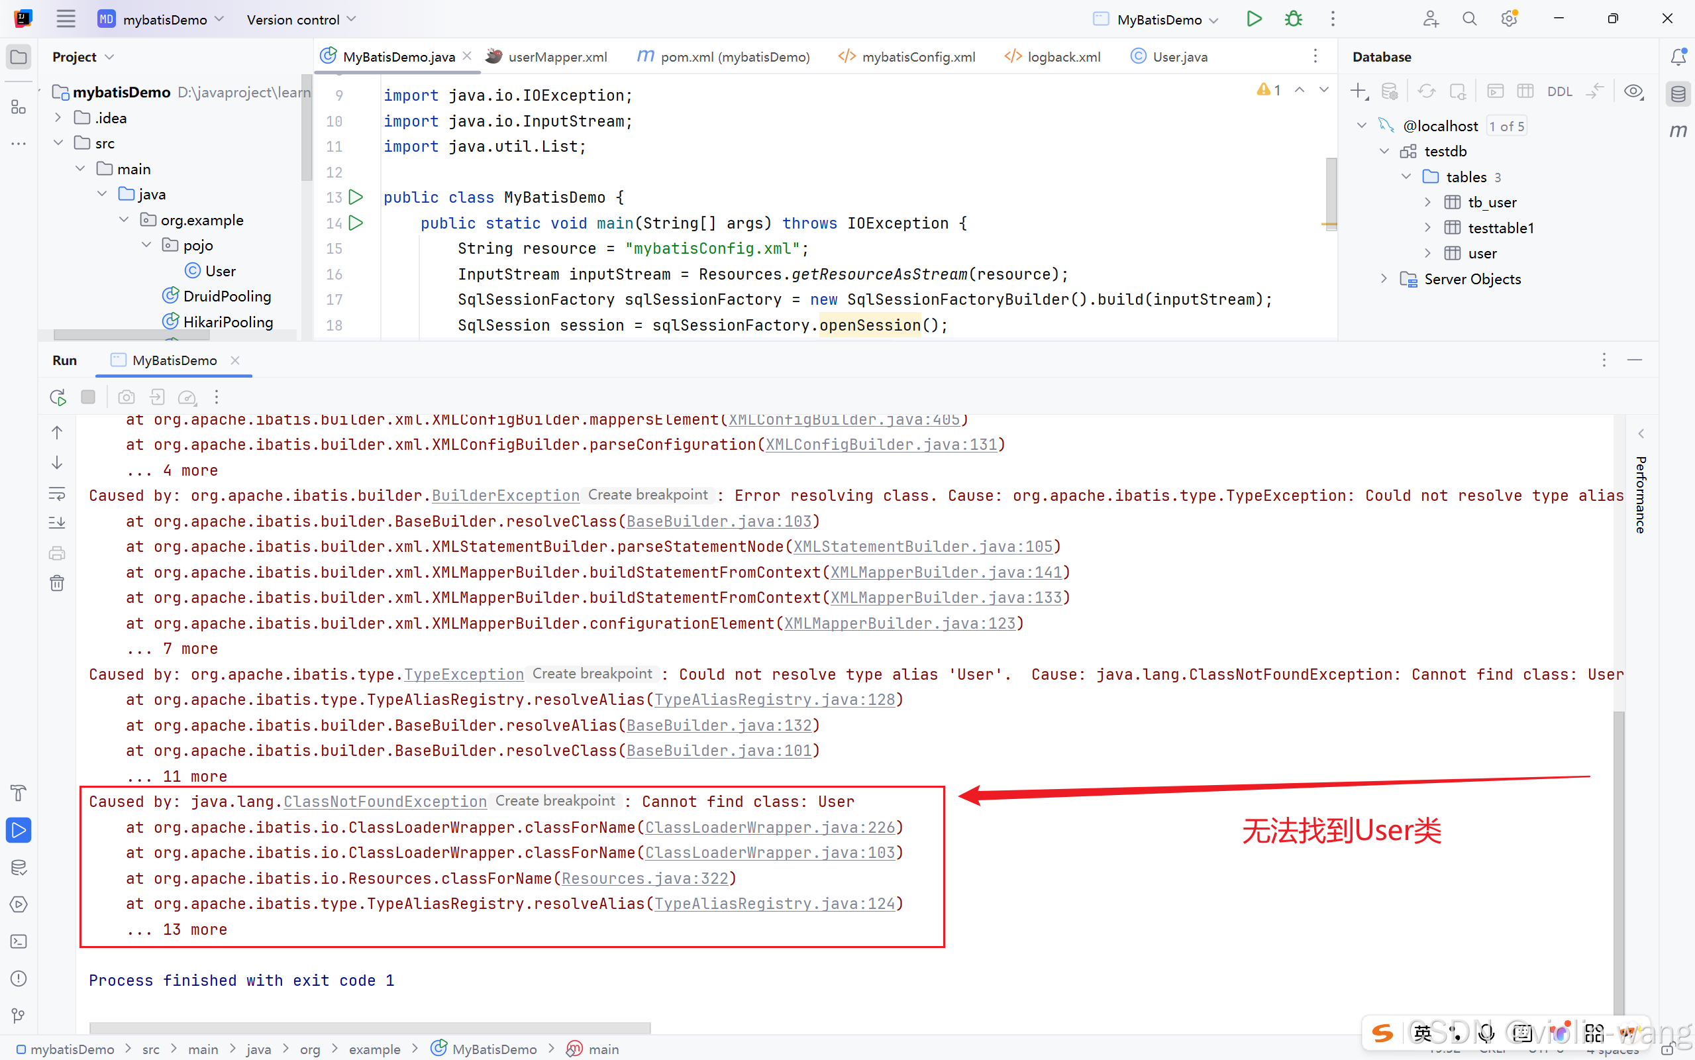Click the Rerun MyBatisDemo icon
The height and width of the screenshot is (1060, 1695).
click(x=58, y=397)
